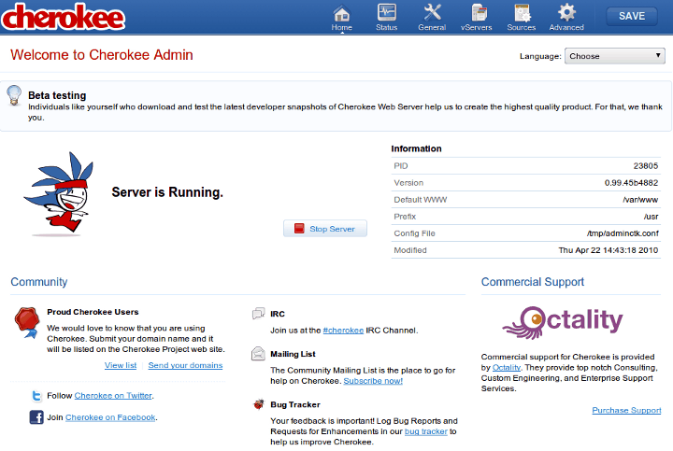Click the Cherokee mascot image
This screenshot has height=451, width=673.
click(x=56, y=191)
